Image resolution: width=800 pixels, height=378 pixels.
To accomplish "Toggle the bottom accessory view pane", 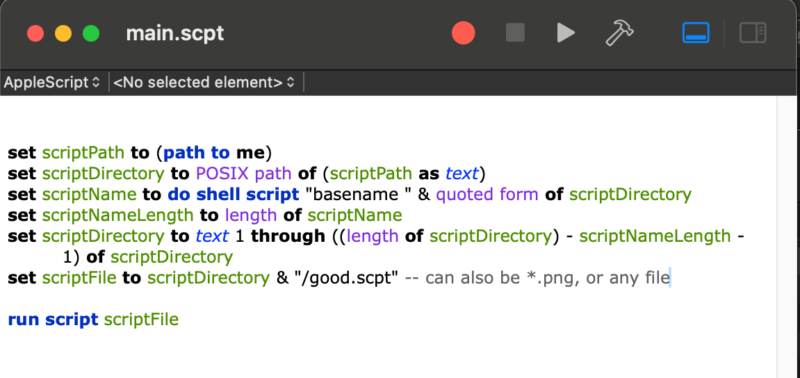I will click(696, 33).
